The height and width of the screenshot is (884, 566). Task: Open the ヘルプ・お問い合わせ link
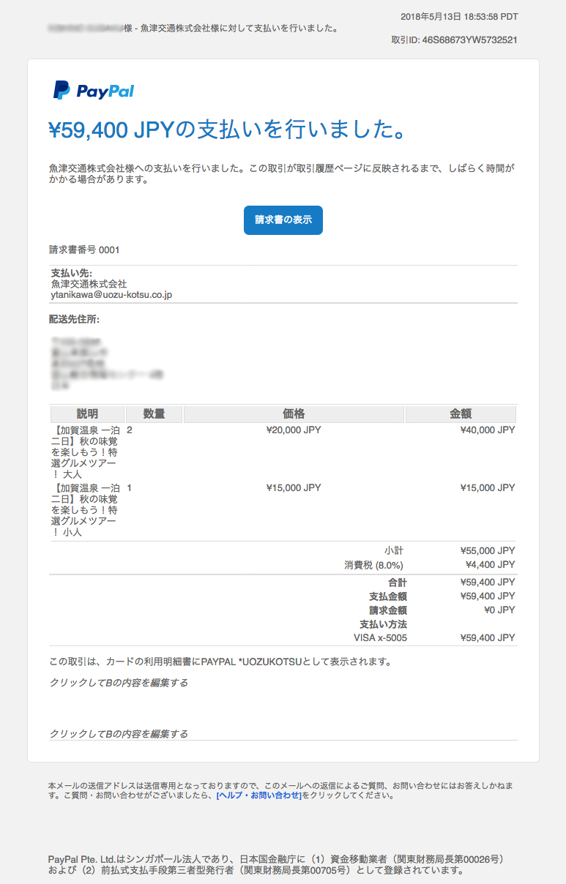(258, 795)
